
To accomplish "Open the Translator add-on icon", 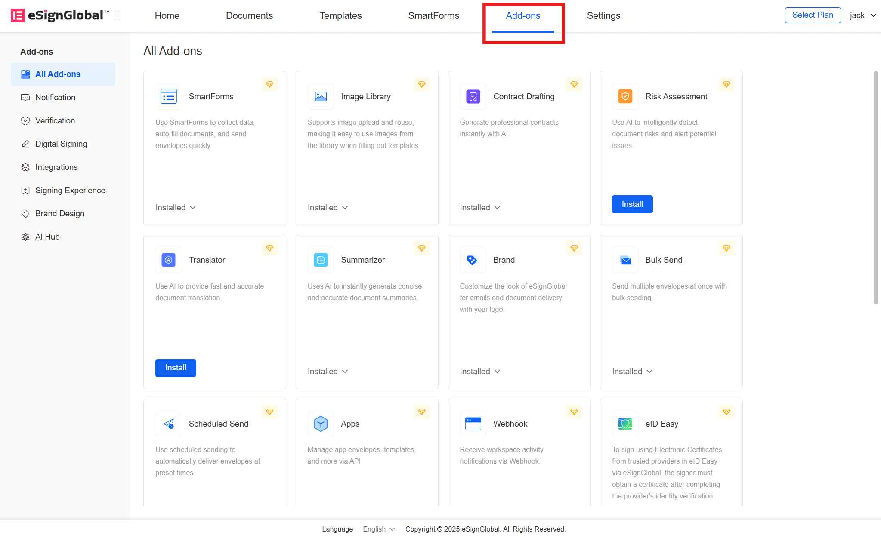I will (x=169, y=260).
